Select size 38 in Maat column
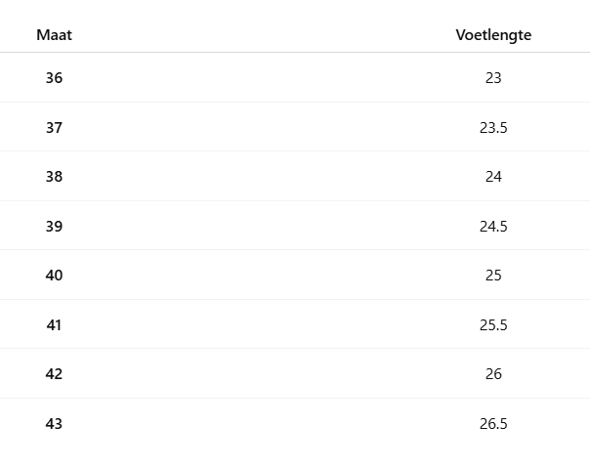Viewport: 590px width, 469px height. pos(54,177)
